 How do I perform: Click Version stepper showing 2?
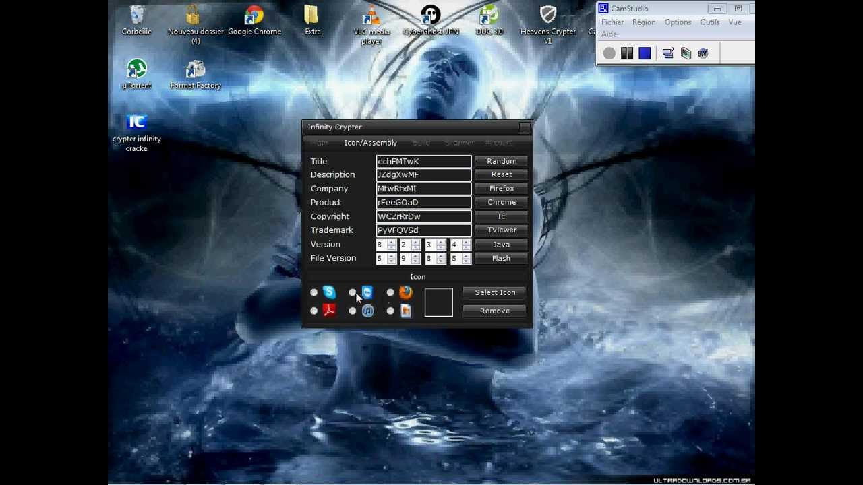(411, 245)
